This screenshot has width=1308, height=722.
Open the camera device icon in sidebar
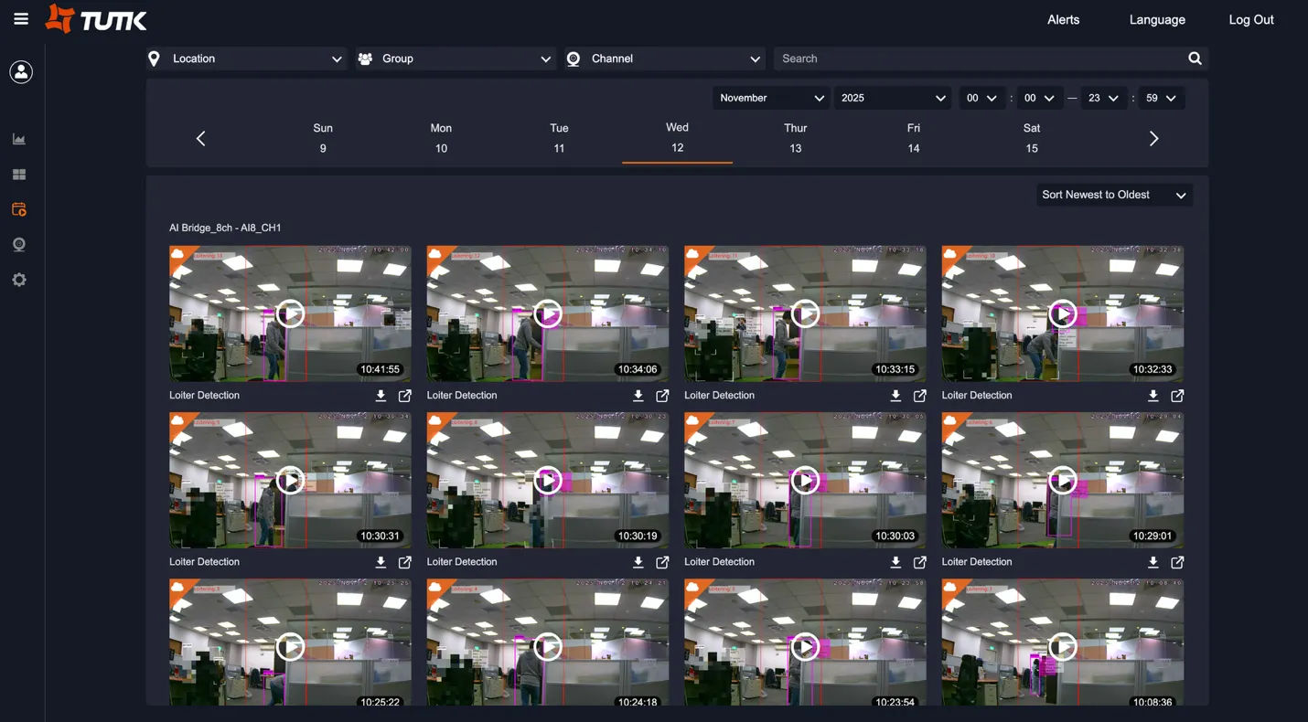18,244
